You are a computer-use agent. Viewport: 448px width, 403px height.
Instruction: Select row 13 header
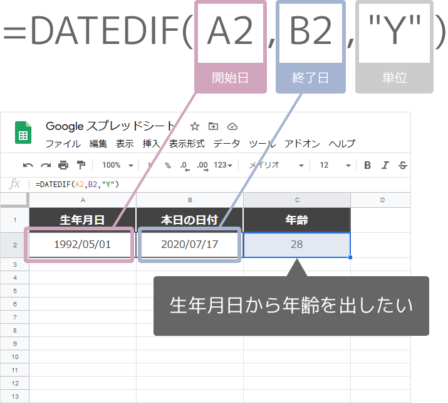[x=14, y=396]
